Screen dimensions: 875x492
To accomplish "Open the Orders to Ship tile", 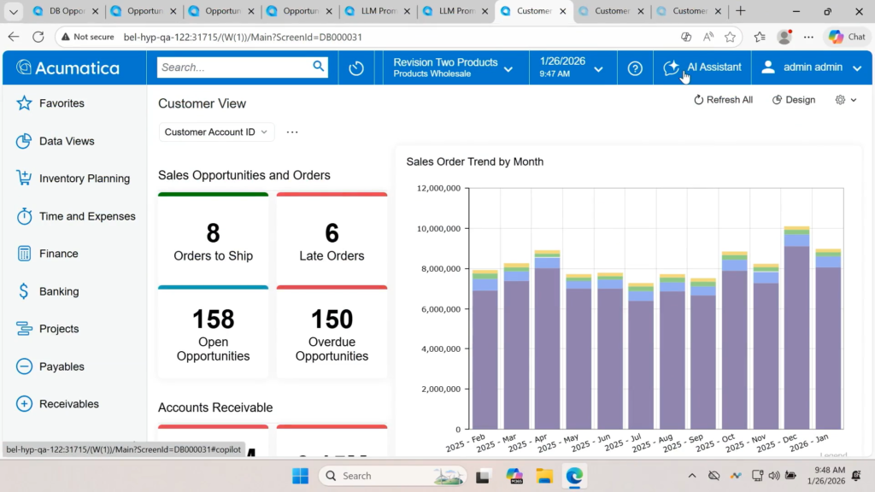I will point(213,240).
